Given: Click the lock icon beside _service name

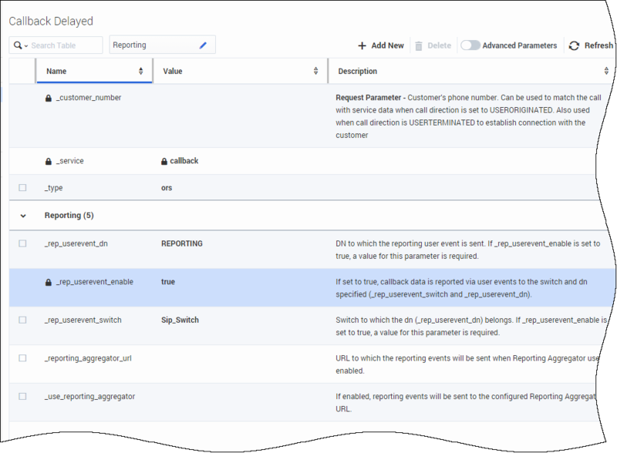Looking at the screenshot, I should [x=49, y=161].
